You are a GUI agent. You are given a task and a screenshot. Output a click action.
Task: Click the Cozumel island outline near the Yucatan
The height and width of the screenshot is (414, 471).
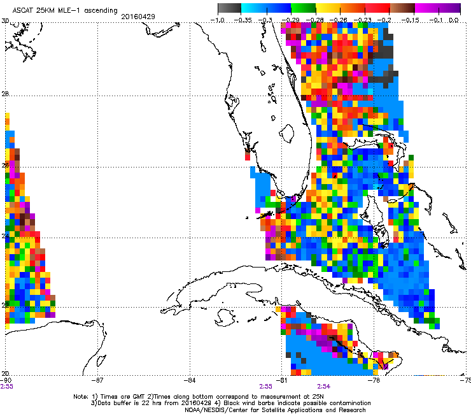pos(102,360)
